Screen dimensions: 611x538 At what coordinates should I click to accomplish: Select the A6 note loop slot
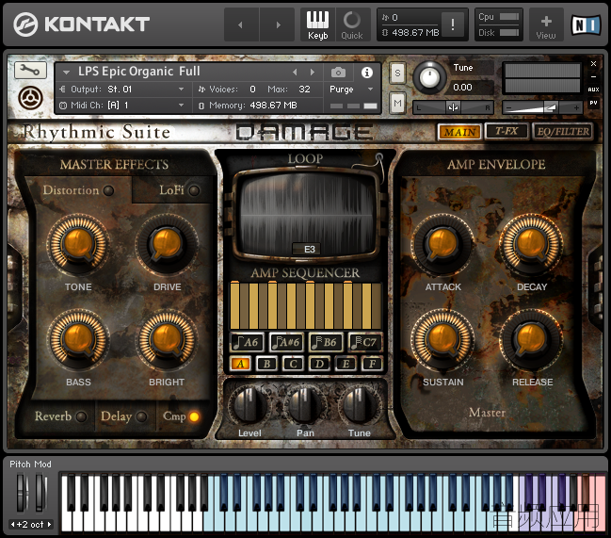[x=247, y=342]
